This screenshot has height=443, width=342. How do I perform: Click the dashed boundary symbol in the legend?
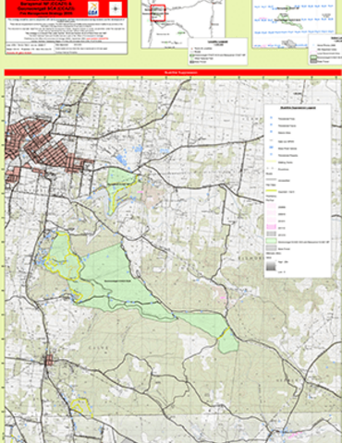[x=271, y=169]
